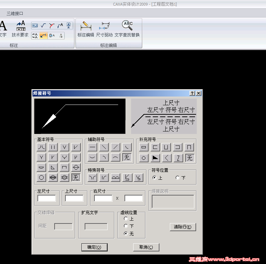Choose the Z staggered supplementary symbol
The width and height of the screenshot is (266, 264).
pyautogui.click(x=178, y=158)
